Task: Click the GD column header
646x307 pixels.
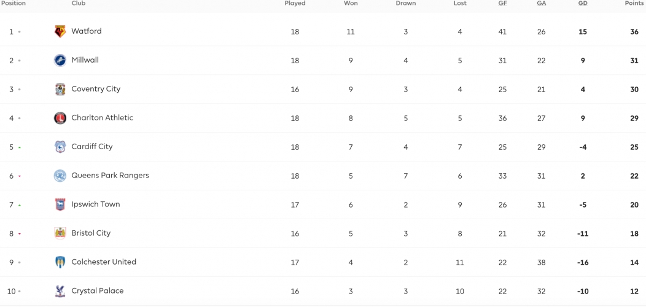Action: tap(583, 3)
